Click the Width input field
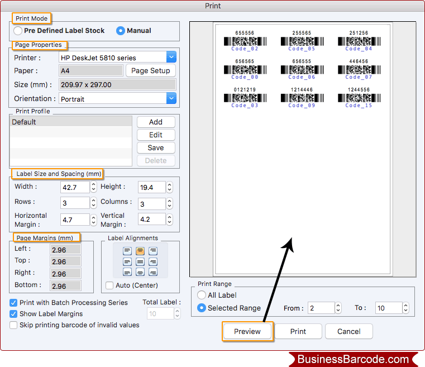This screenshot has height=367, width=425. click(75, 187)
